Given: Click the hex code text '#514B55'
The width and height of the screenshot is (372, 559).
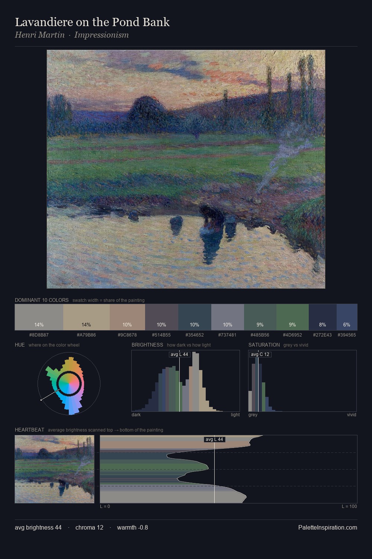Looking at the screenshot, I should 161,335.
